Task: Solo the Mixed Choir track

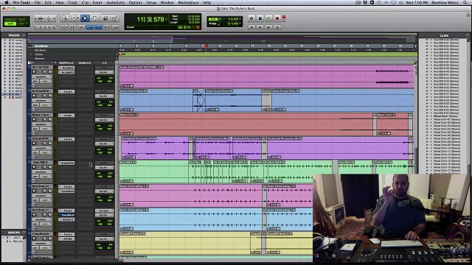Action: tap(44, 119)
